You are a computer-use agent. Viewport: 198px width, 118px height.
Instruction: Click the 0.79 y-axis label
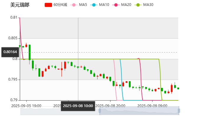tap(14, 100)
